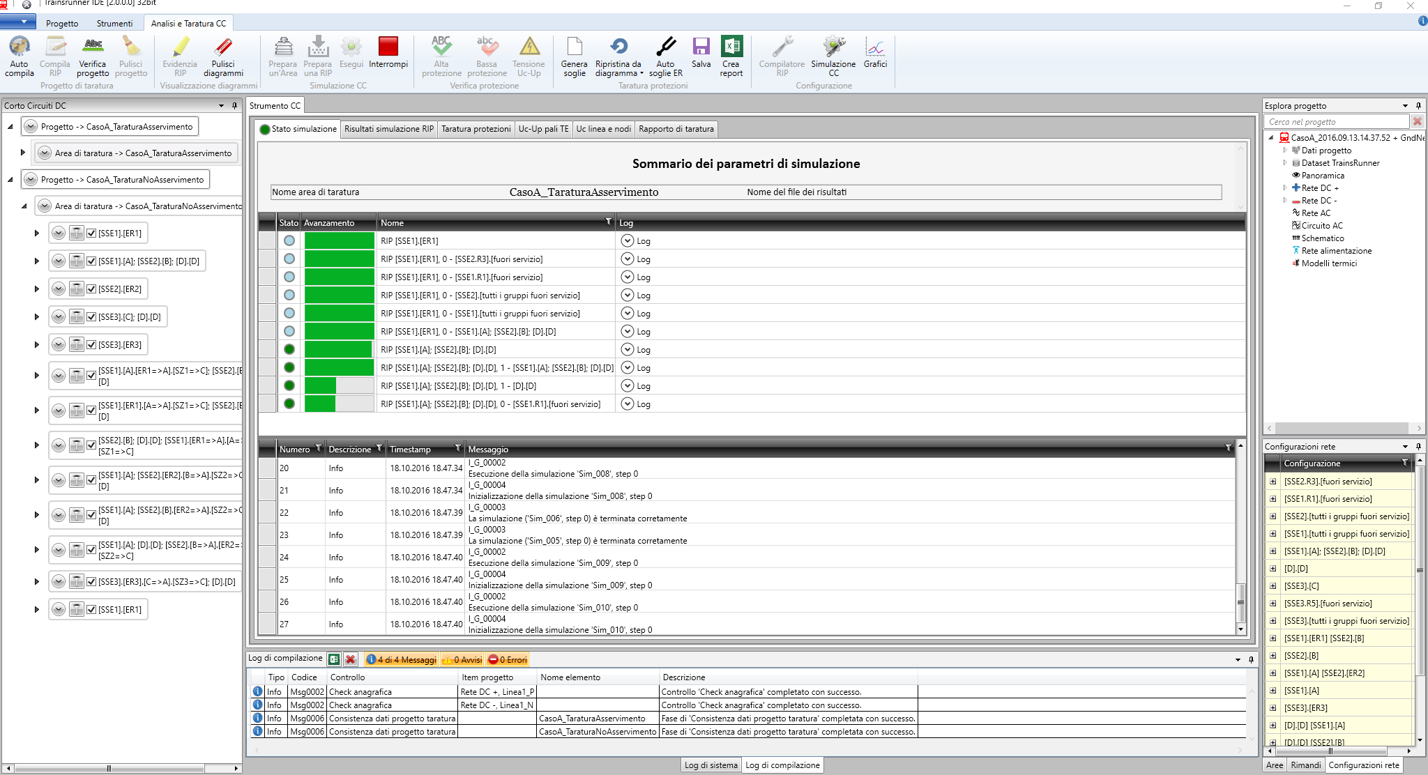Click the icon next to [SSE2].[ER2] checkbox
Screen dimensions: 1428x775
77,289
